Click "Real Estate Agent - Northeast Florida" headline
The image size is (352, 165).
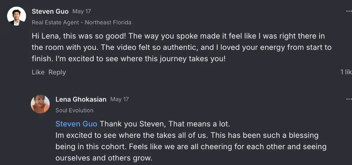pyautogui.click(x=81, y=22)
